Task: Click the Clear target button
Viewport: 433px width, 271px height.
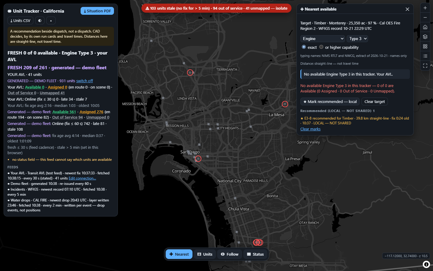Action: (374, 101)
